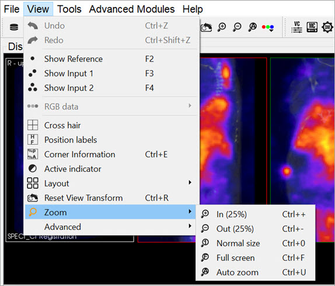The width and height of the screenshot is (335, 286).
Task: Click the database stack icon in toolbar
Action: [x=14, y=27]
